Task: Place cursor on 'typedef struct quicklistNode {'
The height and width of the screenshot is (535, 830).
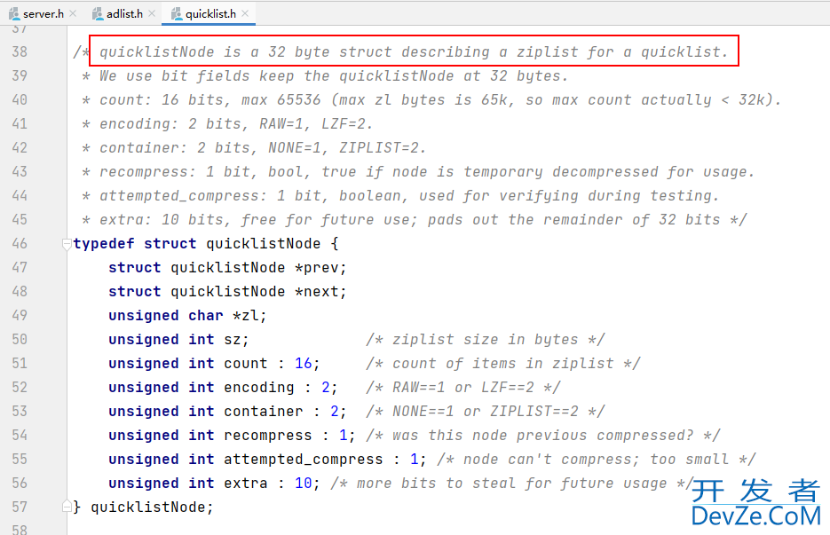Action: pos(205,243)
